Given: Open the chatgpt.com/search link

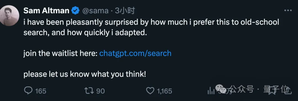Looking at the screenshot, I should tap(135, 54).
